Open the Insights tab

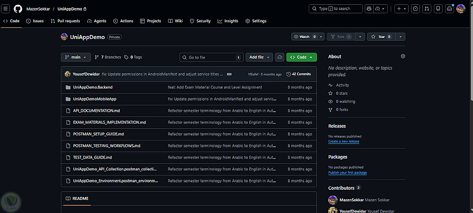tap(228, 21)
